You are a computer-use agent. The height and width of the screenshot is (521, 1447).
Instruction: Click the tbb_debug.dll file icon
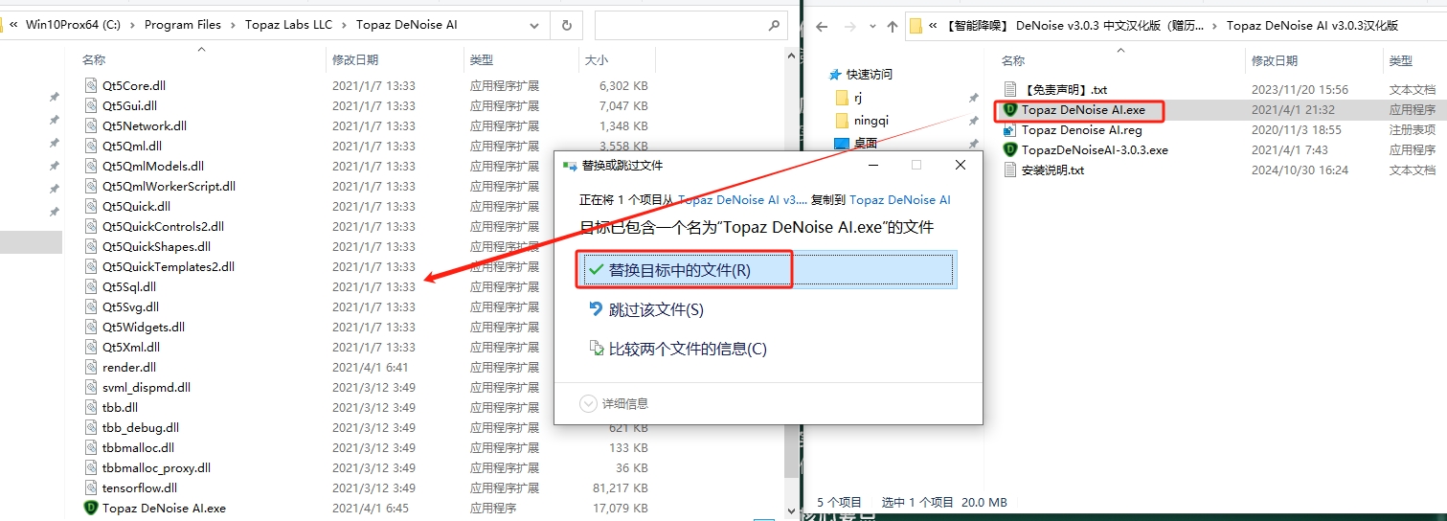point(91,427)
